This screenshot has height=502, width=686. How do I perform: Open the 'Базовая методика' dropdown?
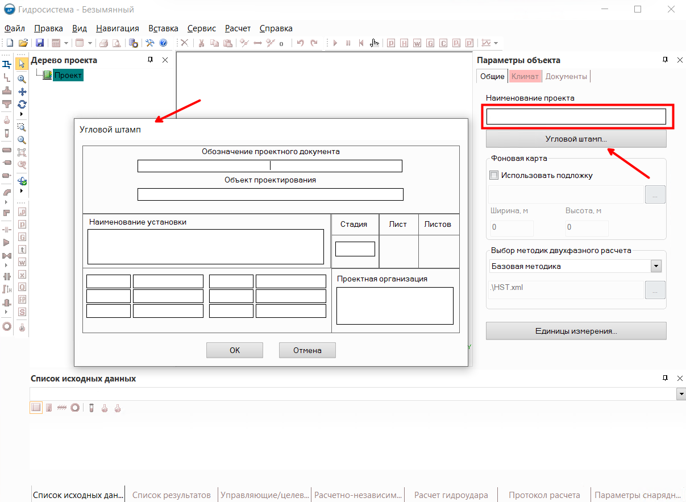click(x=656, y=266)
